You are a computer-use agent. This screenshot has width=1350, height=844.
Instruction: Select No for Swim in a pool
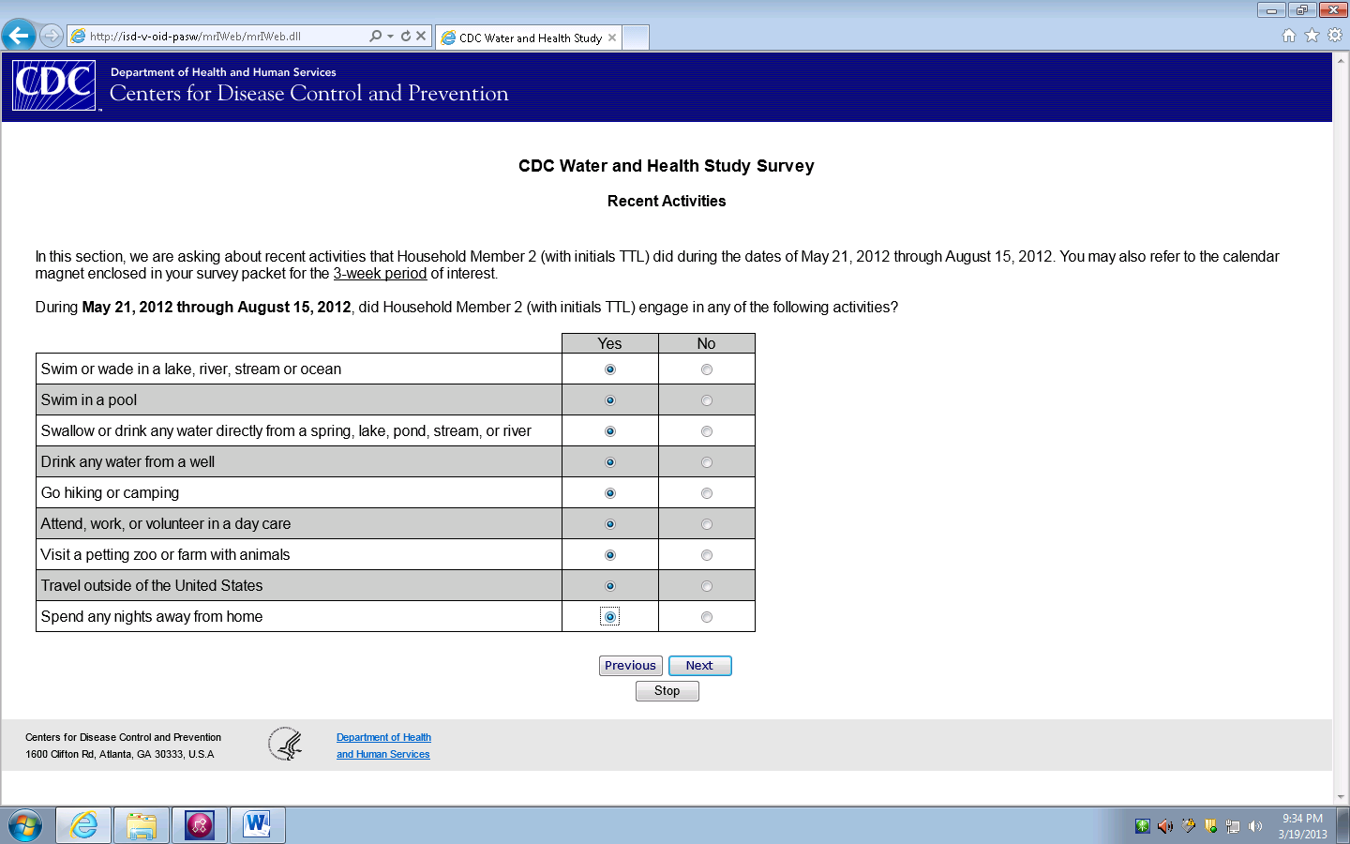707,400
